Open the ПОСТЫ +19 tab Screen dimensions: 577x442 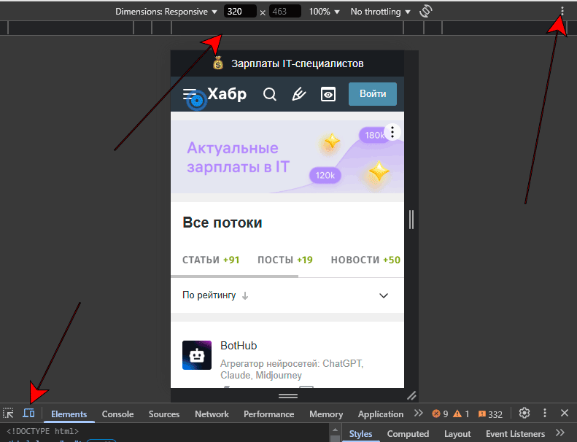[284, 260]
